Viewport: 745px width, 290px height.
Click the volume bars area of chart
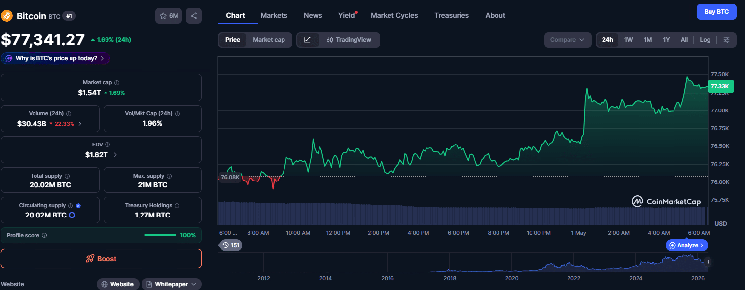coord(462,213)
